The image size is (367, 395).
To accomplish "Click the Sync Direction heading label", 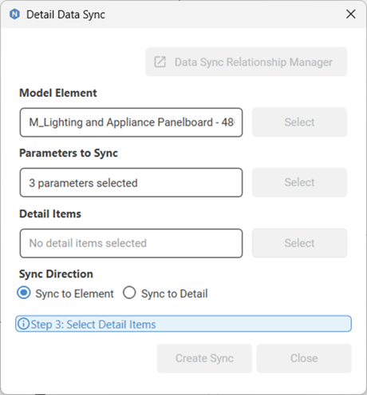I will coord(56,274).
